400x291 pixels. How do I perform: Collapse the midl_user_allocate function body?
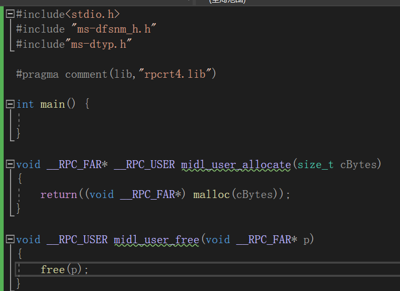(10, 164)
